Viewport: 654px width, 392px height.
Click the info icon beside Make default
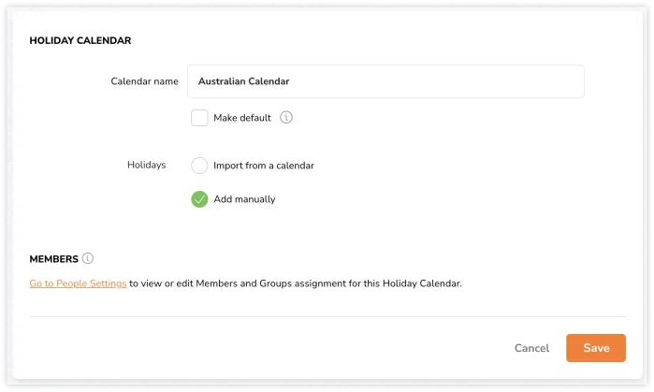pos(286,118)
